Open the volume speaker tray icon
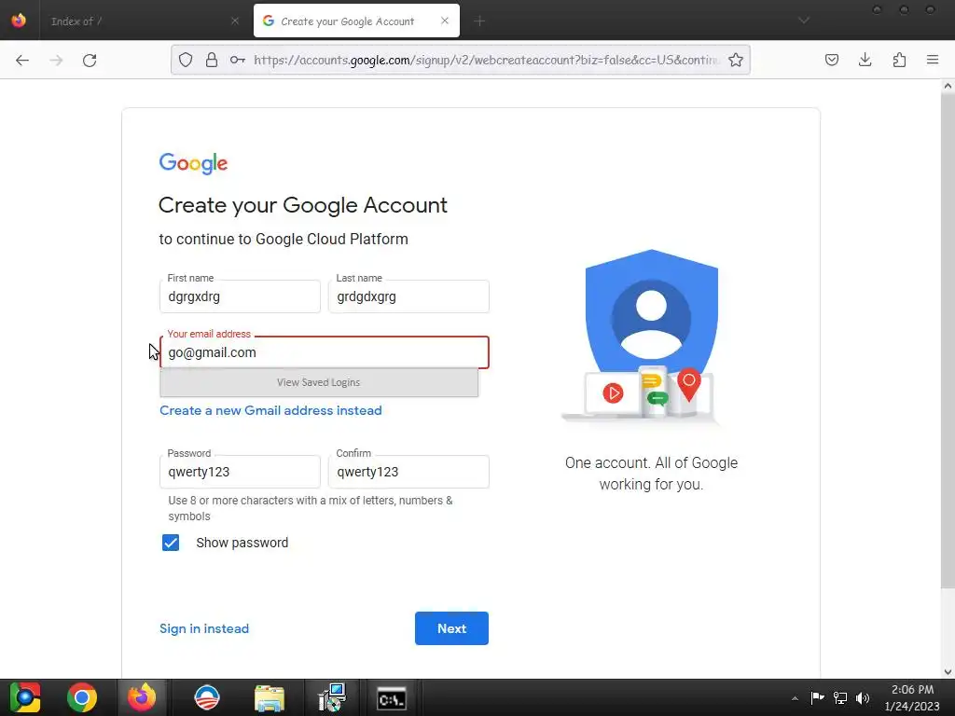Screen dimensions: 955x716 tap(863, 697)
